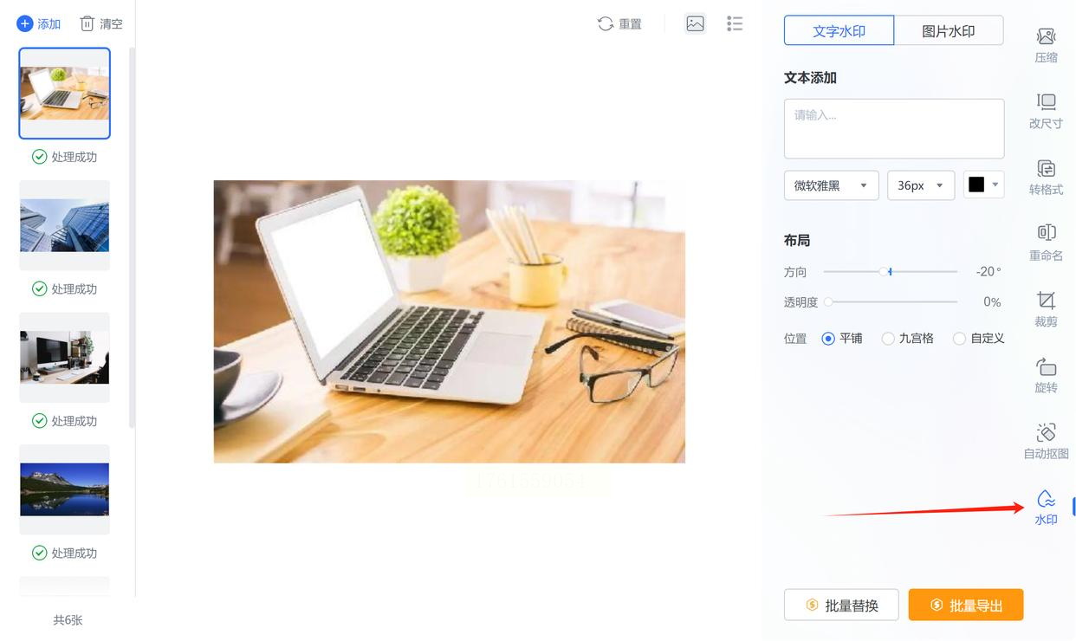Select the 重命名 rename tool

1046,243
